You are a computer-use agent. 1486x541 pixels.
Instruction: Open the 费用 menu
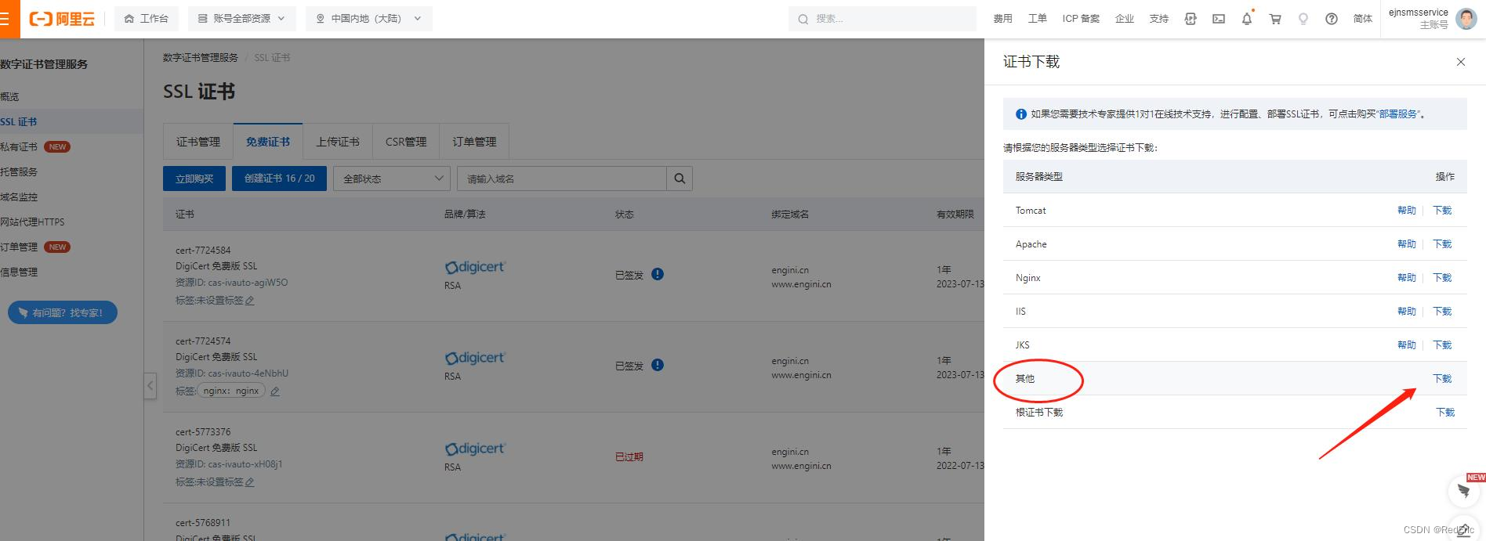1002,19
